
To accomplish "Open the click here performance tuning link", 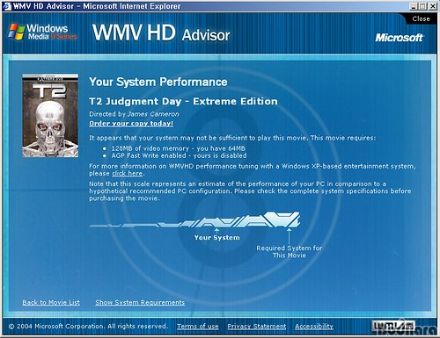I will click(128, 174).
